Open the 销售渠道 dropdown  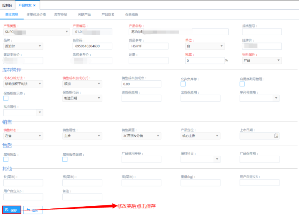point(141,136)
